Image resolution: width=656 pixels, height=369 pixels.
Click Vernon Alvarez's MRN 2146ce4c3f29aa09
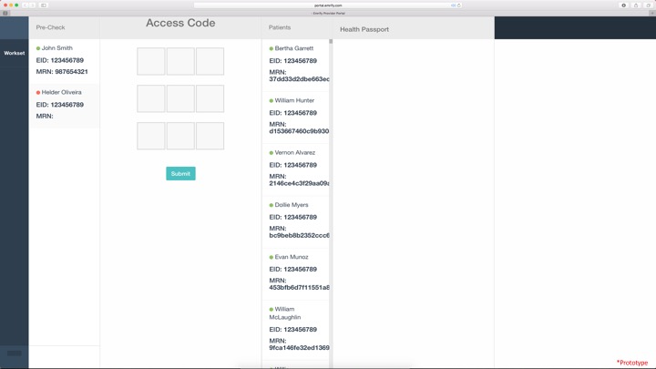pos(299,179)
